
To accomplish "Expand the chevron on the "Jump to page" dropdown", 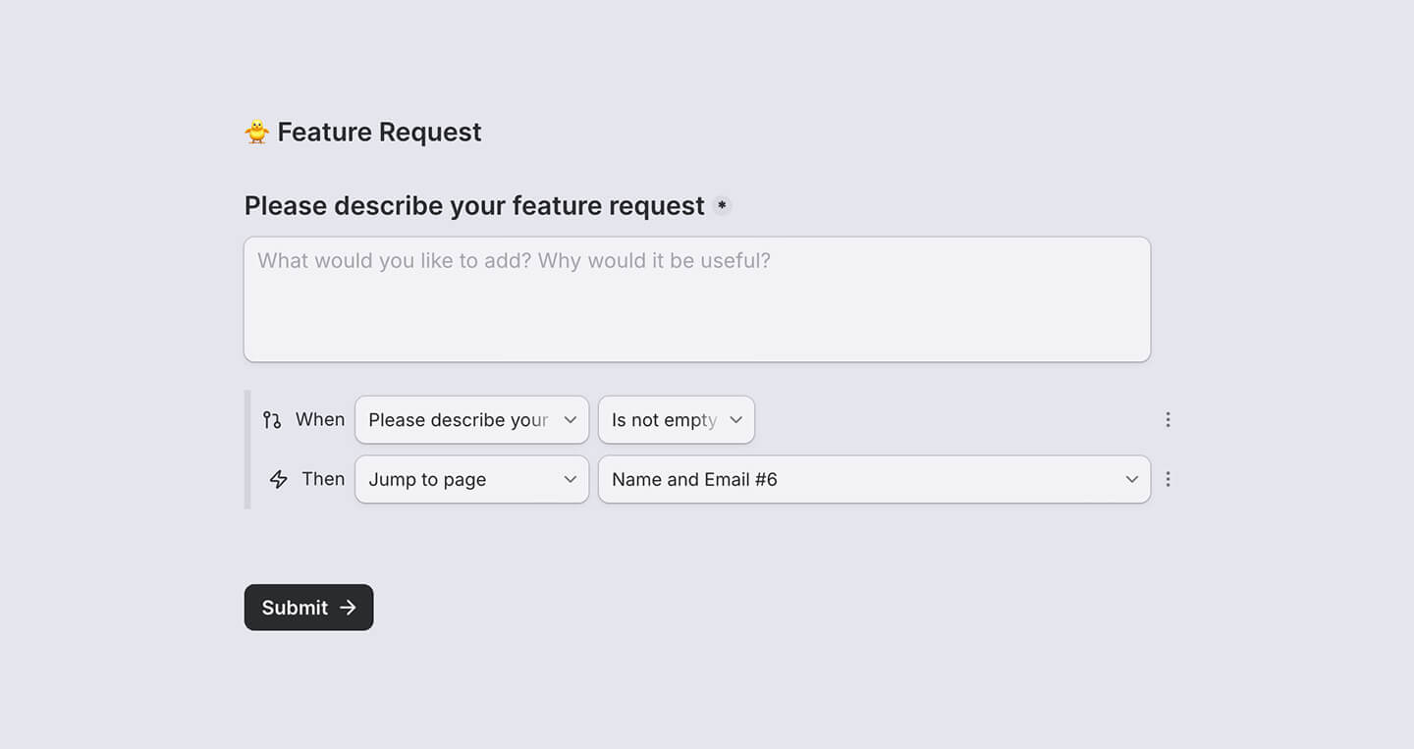I will (x=571, y=479).
